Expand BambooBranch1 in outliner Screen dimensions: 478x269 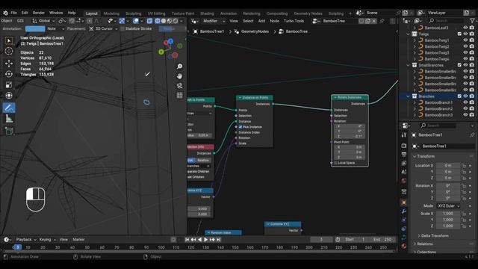coord(415,102)
